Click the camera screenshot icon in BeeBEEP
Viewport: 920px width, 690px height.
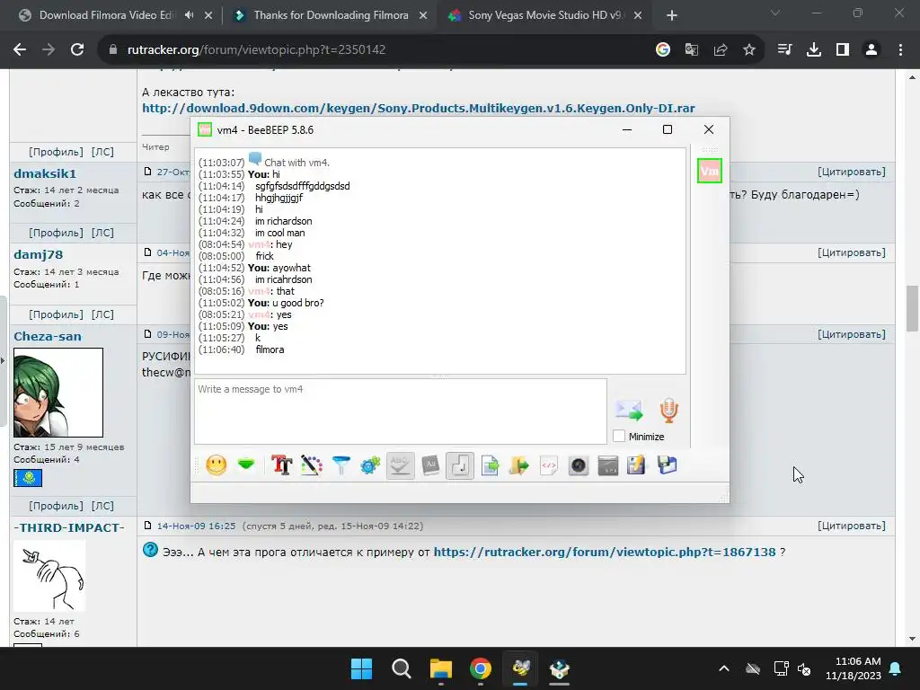coord(579,465)
